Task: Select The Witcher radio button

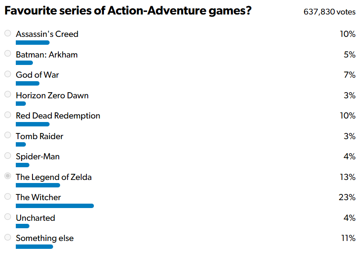Action: [x=7, y=197]
